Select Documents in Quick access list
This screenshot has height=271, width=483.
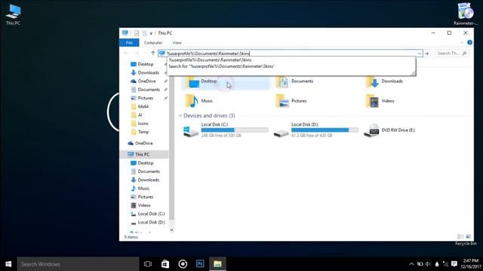click(149, 90)
